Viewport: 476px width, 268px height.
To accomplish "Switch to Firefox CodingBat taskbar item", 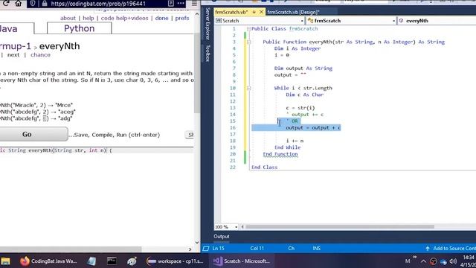I will [x=49, y=261].
